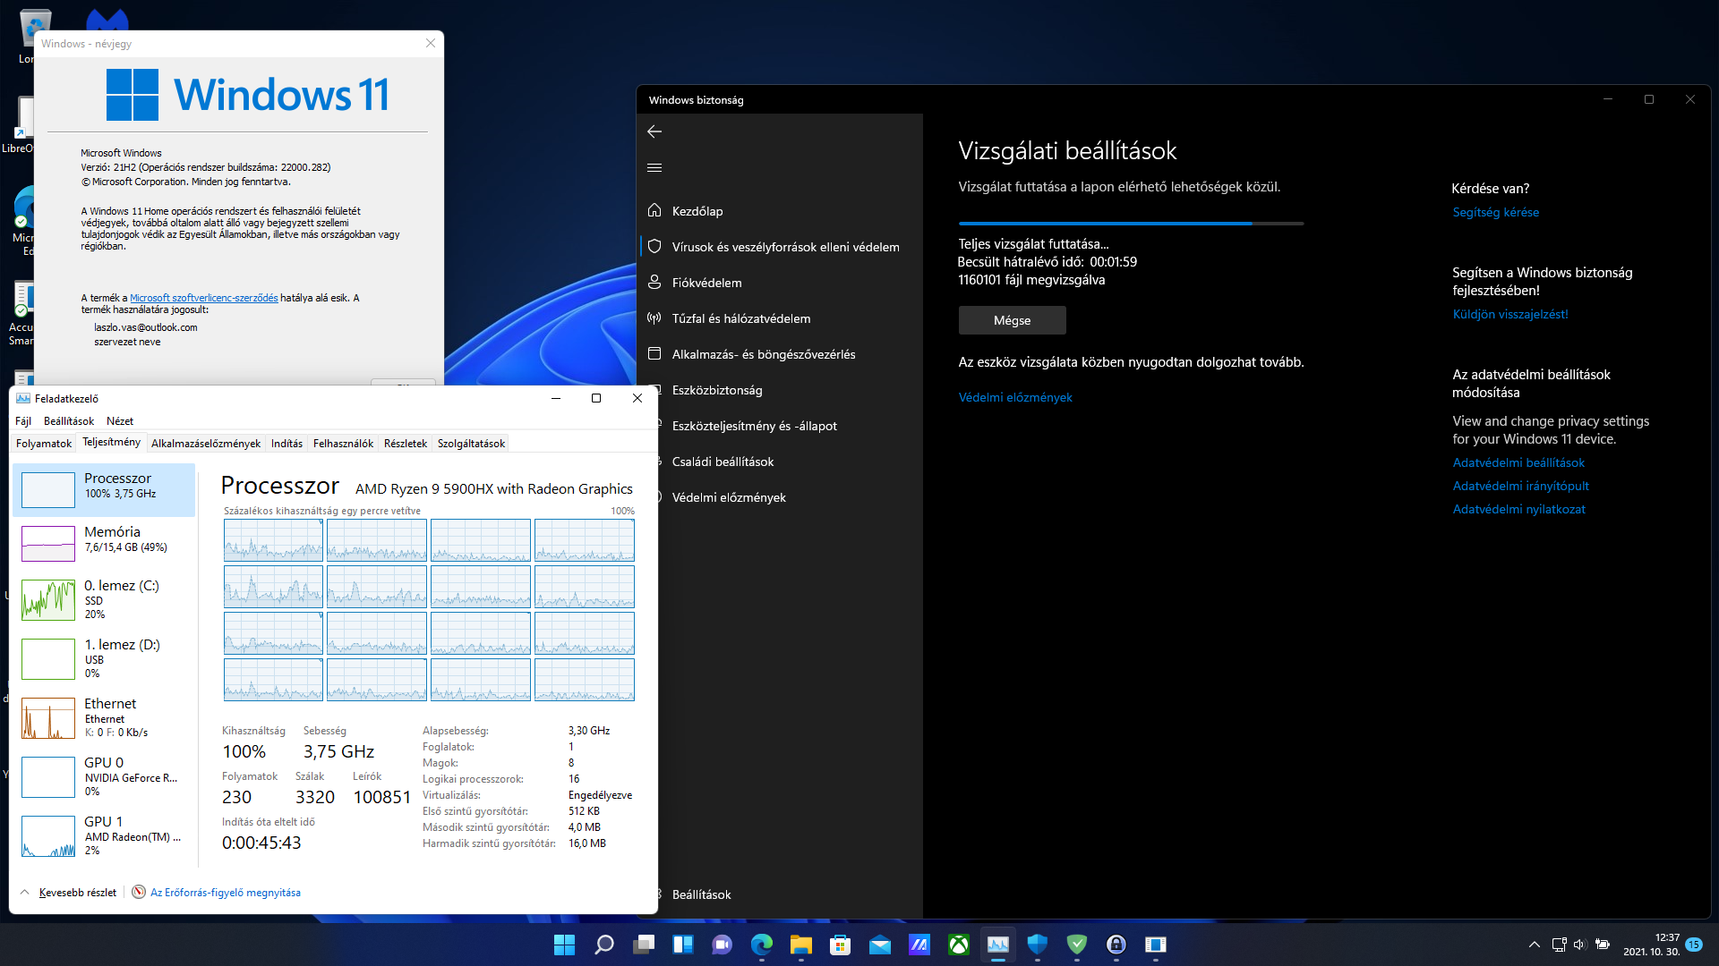This screenshot has width=1719, height=966.
Task: Open Teams Chat on taskbar
Action: [723, 945]
